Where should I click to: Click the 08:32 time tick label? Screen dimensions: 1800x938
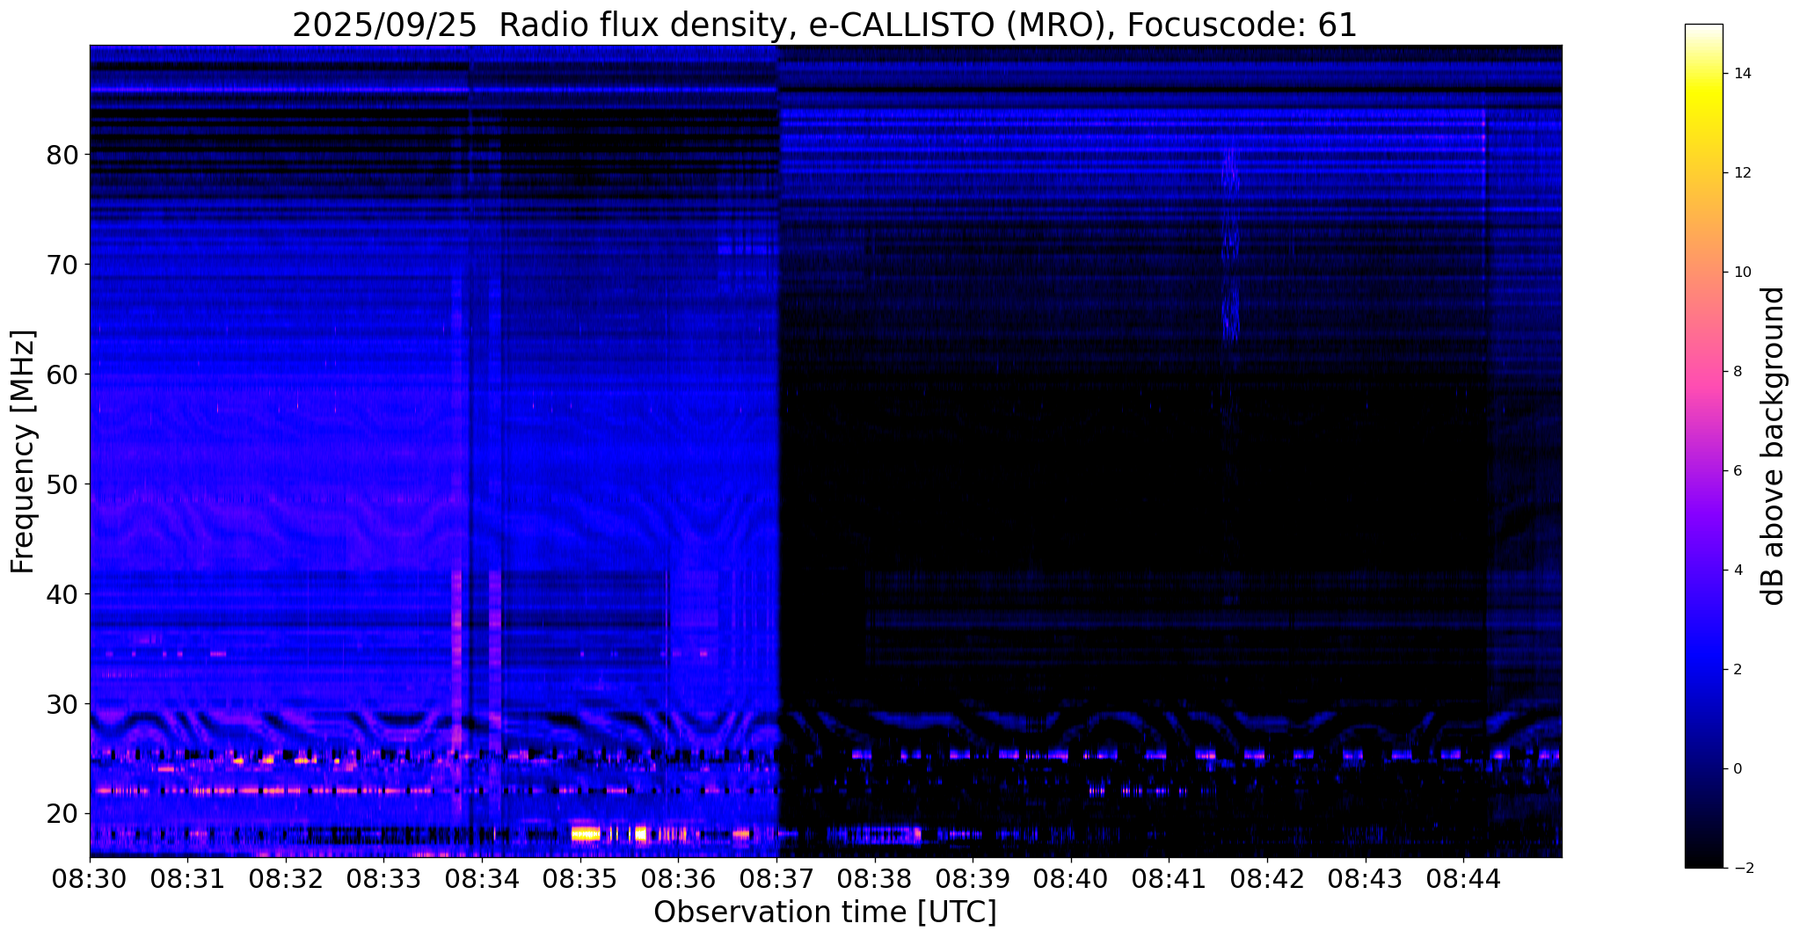(x=286, y=878)
